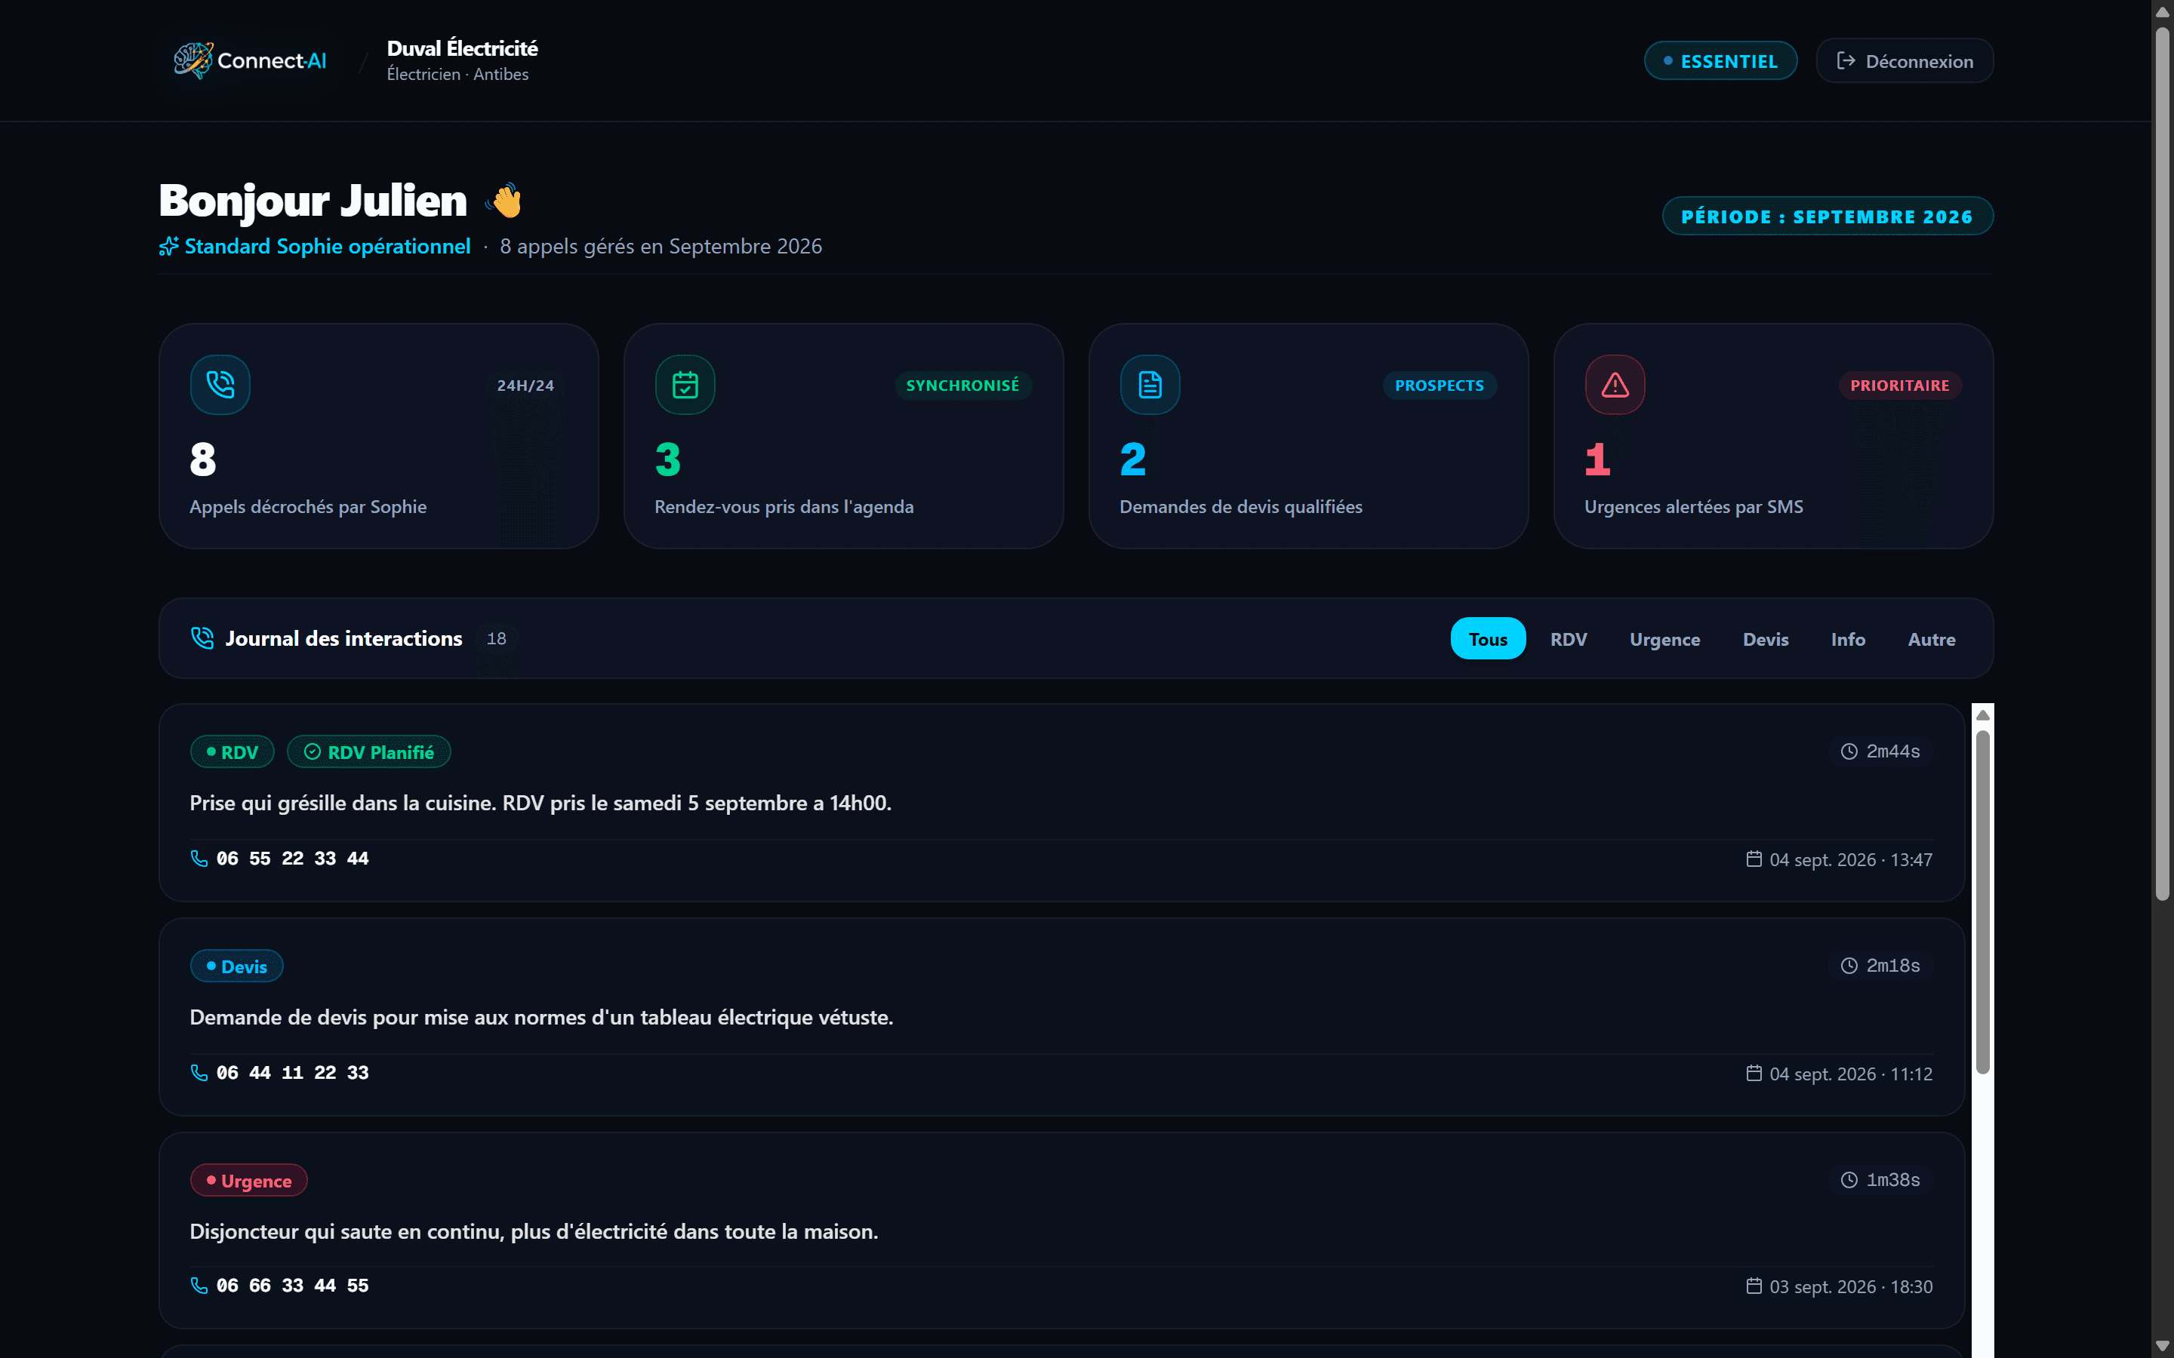Image resolution: width=2174 pixels, height=1358 pixels.
Task: Click phone number 06 55 22 33 44
Action: pyautogui.click(x=293, y=859)
